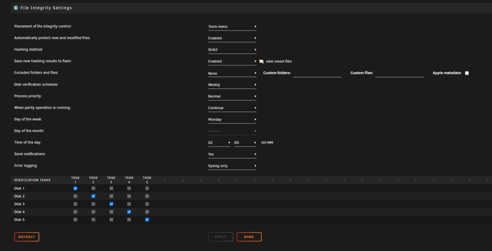Viewport: 492px width, 251px height.
Task: Uncheck Disk 3 Task 3 checkbox
Action: click(x=111, y=204)
